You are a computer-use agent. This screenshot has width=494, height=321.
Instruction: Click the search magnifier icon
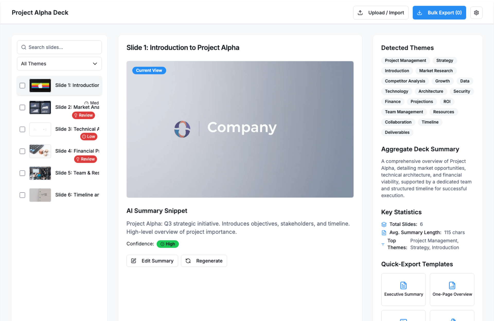pos(24,47)
